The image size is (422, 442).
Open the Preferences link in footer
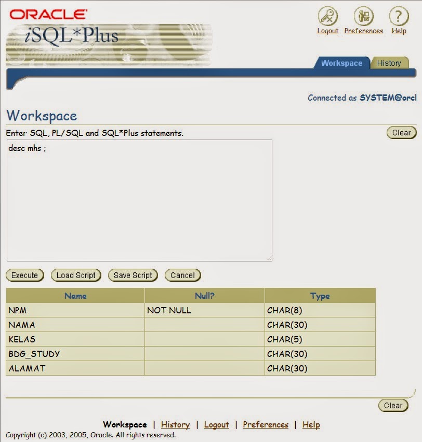[266, 424]
